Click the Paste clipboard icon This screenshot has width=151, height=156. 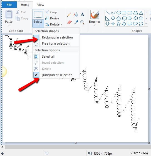(x=9, y=14)
